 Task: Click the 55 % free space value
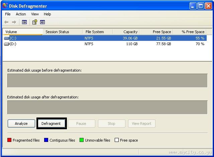pyautogui.click(x=200, y=38)
